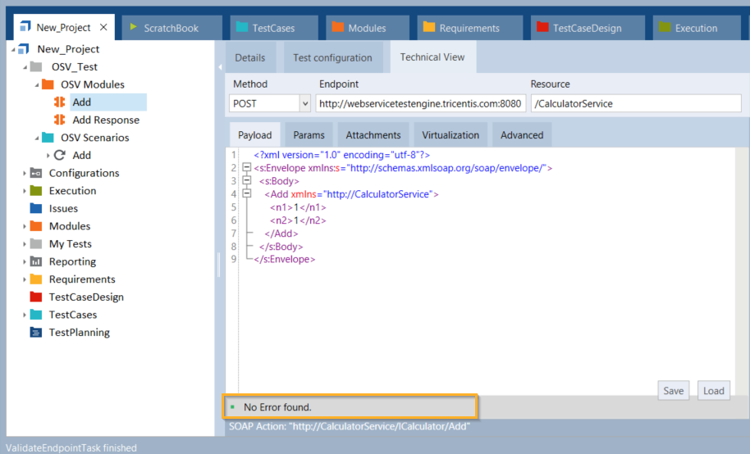Close the New_Project tab
Viewport: 750px width, 454px height.
pos(103,27)
